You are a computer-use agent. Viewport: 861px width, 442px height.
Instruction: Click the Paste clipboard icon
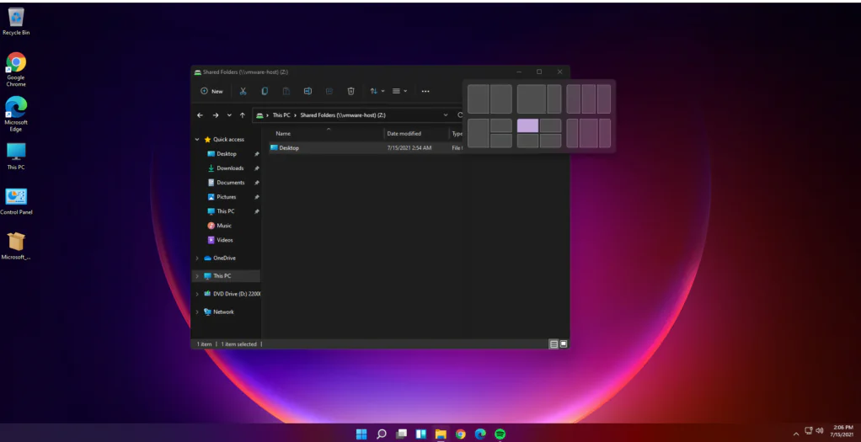pos(286,91)
